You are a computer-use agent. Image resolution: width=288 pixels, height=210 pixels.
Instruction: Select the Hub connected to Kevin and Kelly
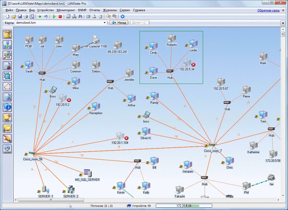137,161
